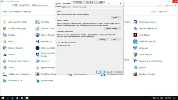Image resolution: width=178 pixels, height=100 pixels.
Task: Open Devices and Printers icon
Action: pyautogui.click(x=135, y=28)
